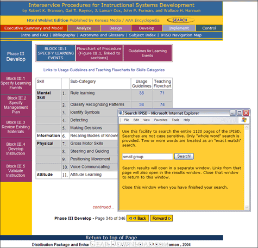The image size is (258, 248).
Task: Click the Internet Explorer page icon in popup title
Action: click(x=122, y=113)
